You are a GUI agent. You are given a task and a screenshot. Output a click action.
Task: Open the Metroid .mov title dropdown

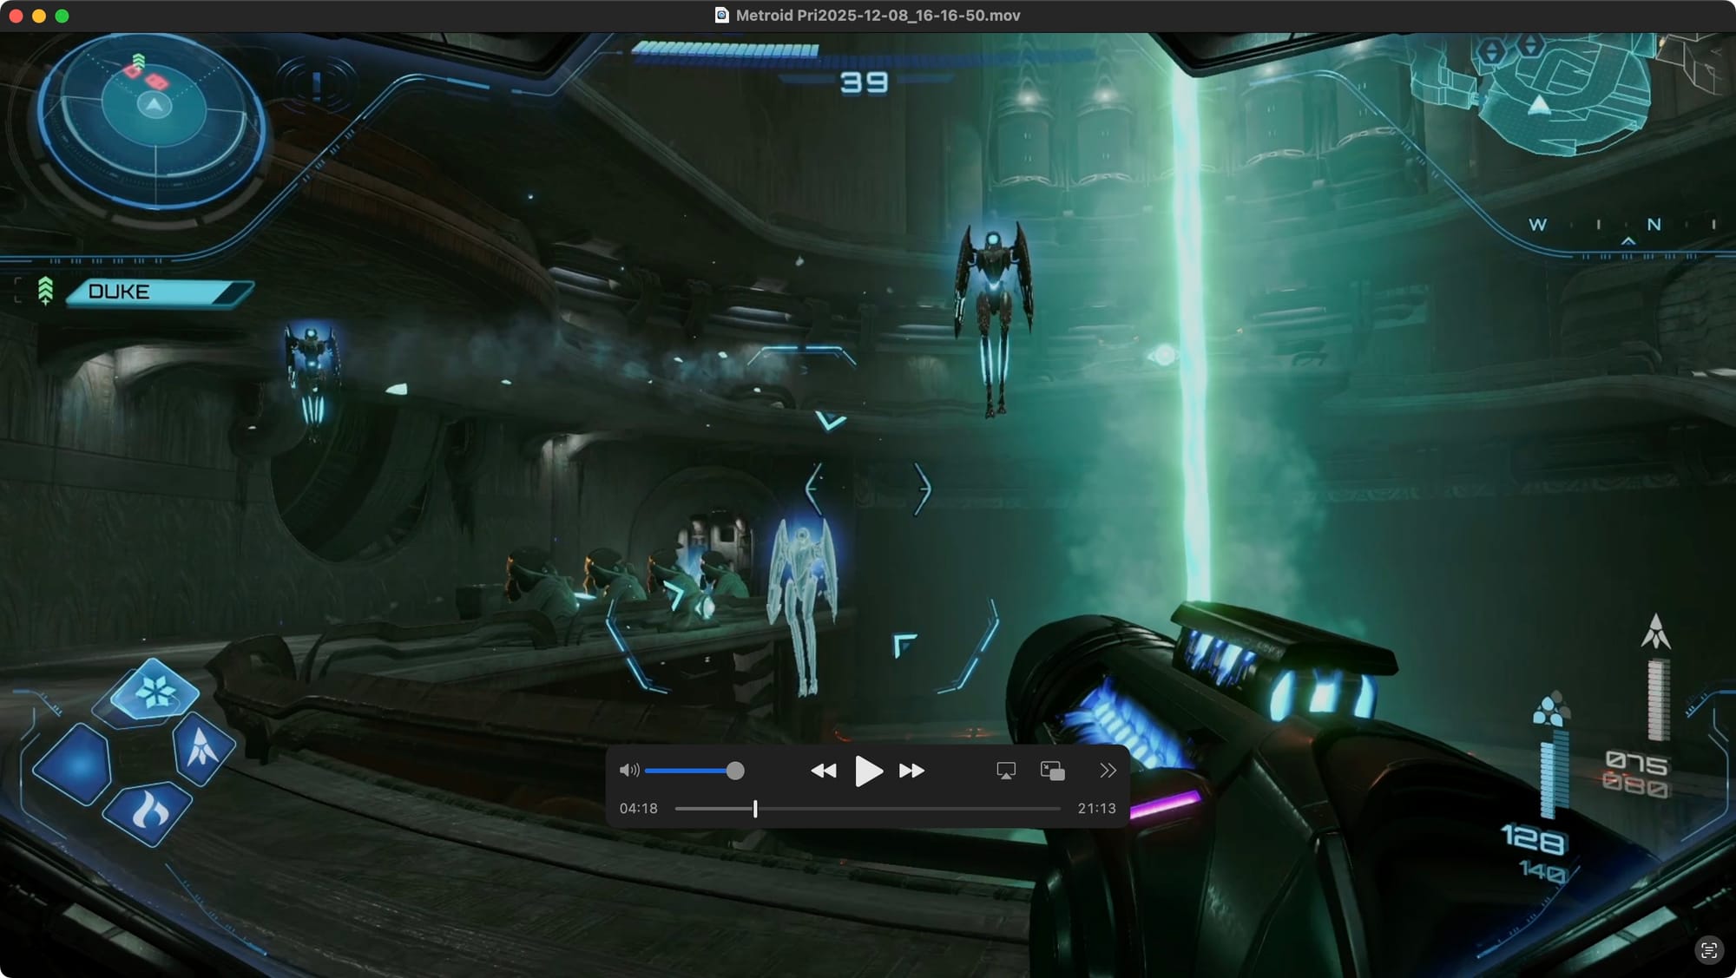[878, 16]
